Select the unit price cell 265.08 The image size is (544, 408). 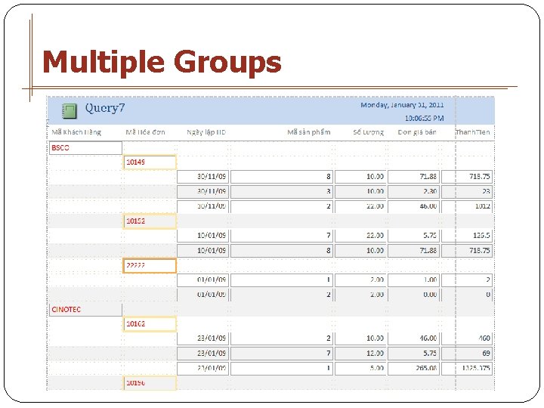(x=413, y=369)
